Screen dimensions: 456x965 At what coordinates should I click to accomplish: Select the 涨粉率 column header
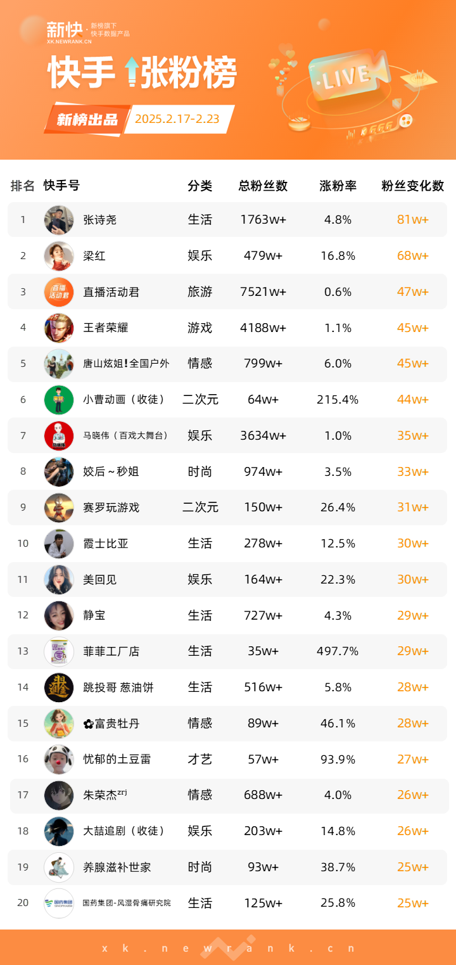coord(338,186)
